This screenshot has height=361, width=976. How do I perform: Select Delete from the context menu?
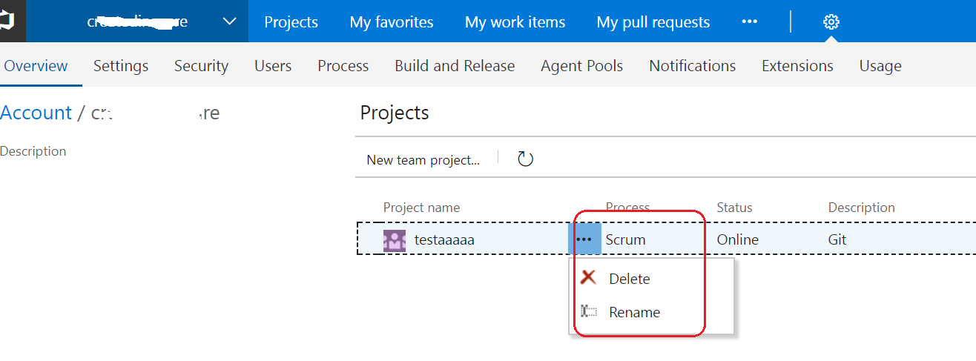pyautogui.click(x=629, y=279)
